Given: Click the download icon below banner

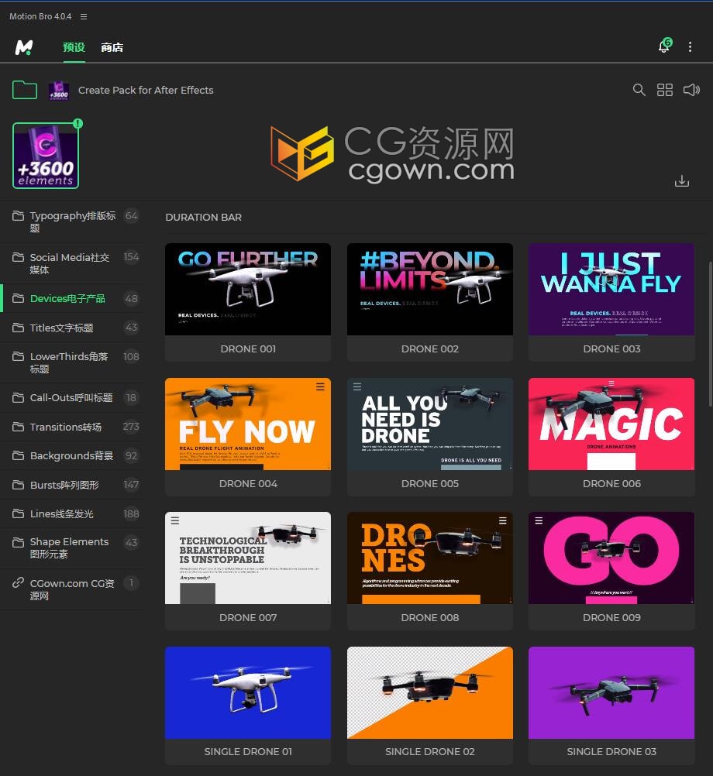Looking at the screenshot, I should (682, 181).
